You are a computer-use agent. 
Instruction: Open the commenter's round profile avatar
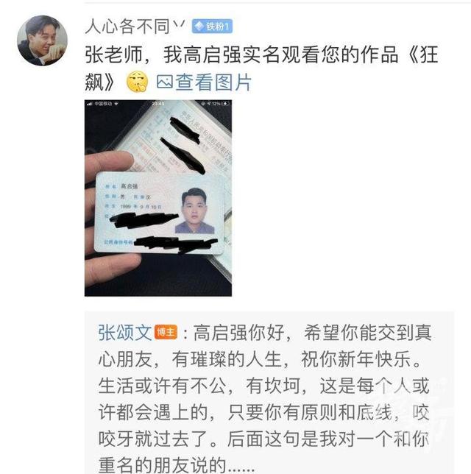point(43,40)
